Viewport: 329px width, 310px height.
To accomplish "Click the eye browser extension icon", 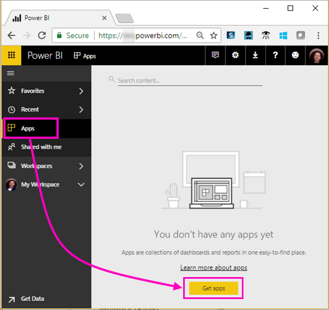I will [x=265, y=35].
